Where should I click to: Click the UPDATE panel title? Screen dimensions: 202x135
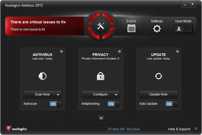tap(158, 55)
